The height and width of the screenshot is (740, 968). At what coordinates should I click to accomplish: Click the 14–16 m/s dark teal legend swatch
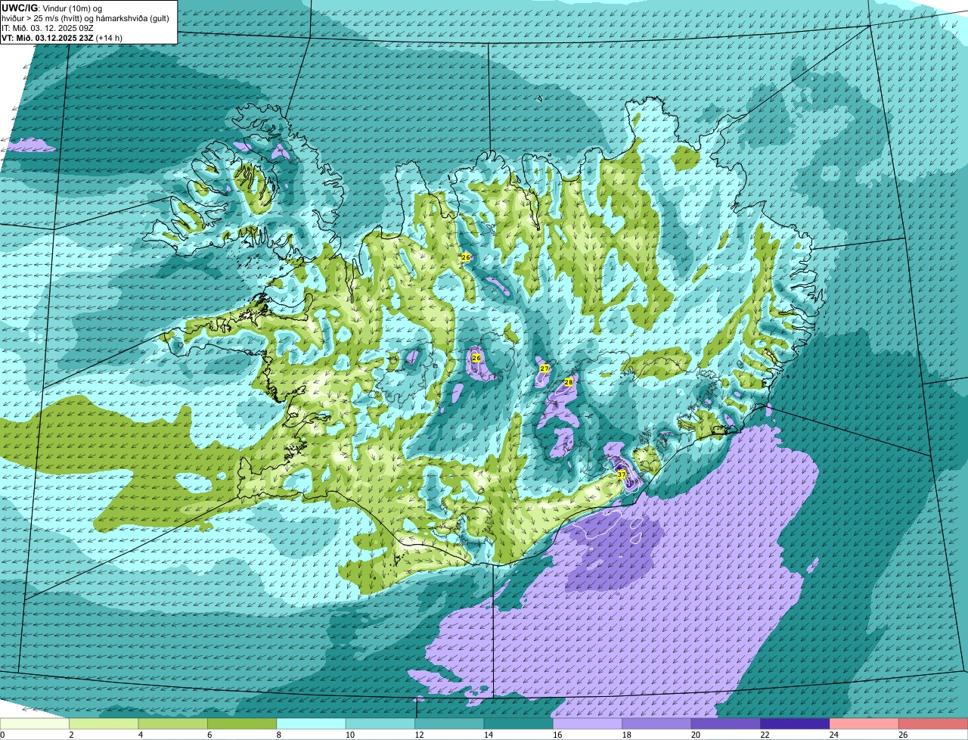519,723
